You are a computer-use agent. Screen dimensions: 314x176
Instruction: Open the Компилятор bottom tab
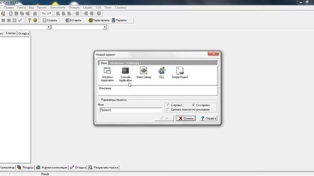[7, 167]
